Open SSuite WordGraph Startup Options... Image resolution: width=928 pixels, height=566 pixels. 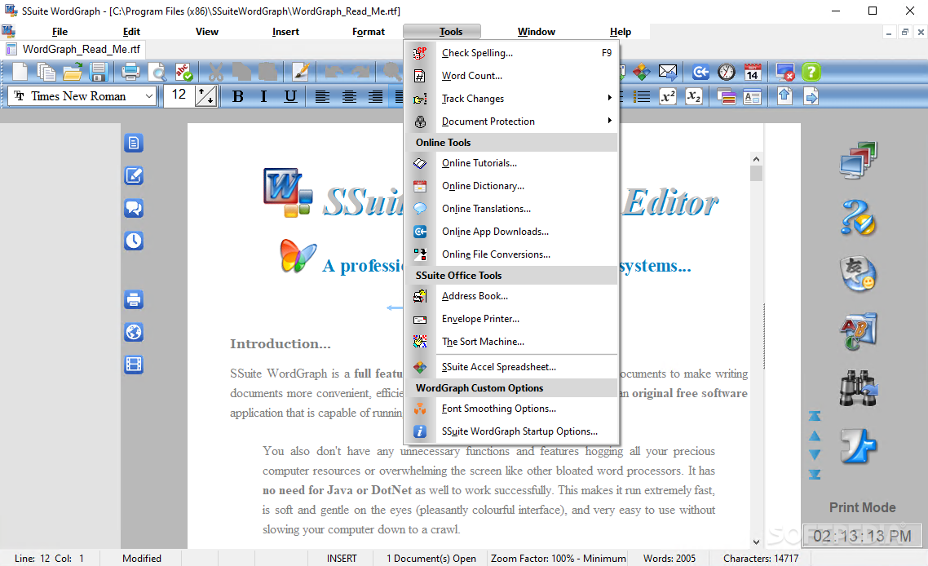512,431
